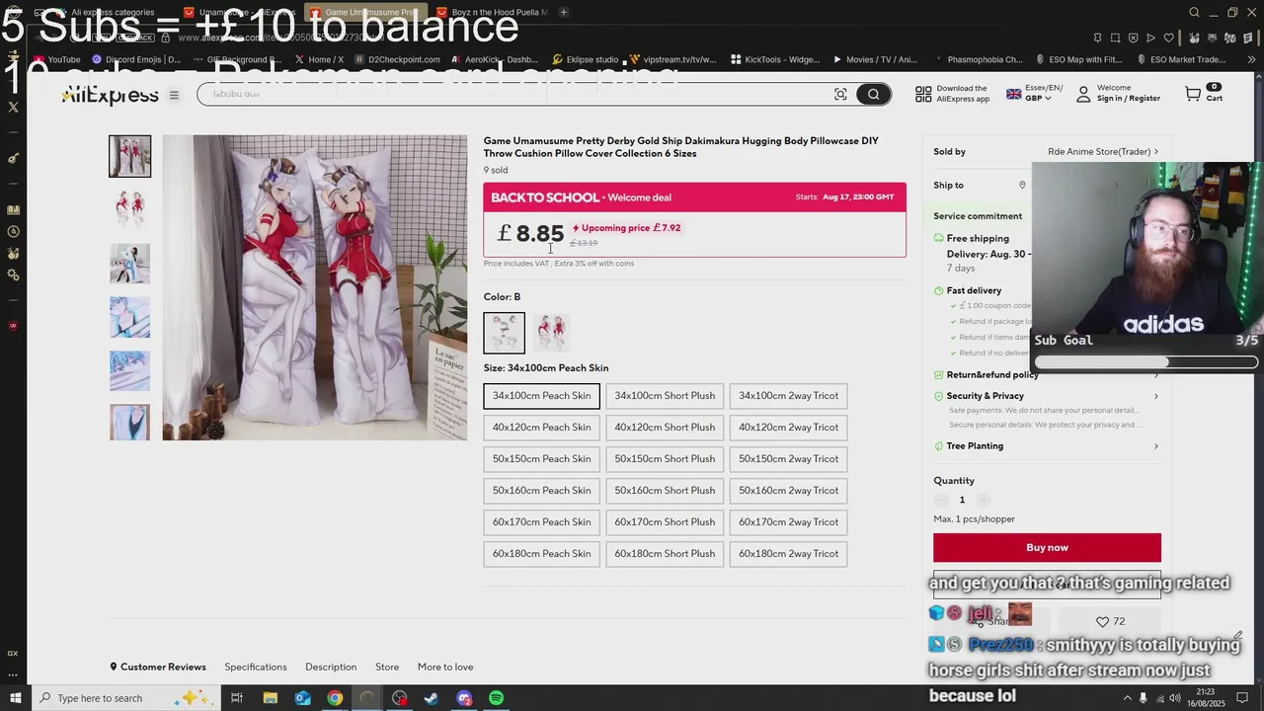Open Task View on taskbar
Screen dimensions: 1264x711
(237, 698)
